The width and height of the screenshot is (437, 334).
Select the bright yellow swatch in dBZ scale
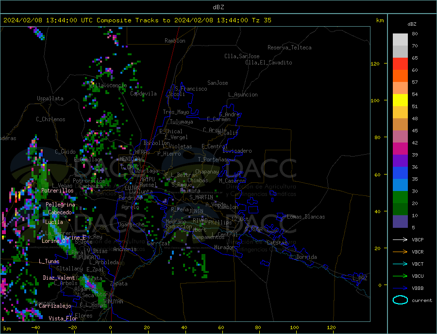pyautogui.click(x=400, y=100)
